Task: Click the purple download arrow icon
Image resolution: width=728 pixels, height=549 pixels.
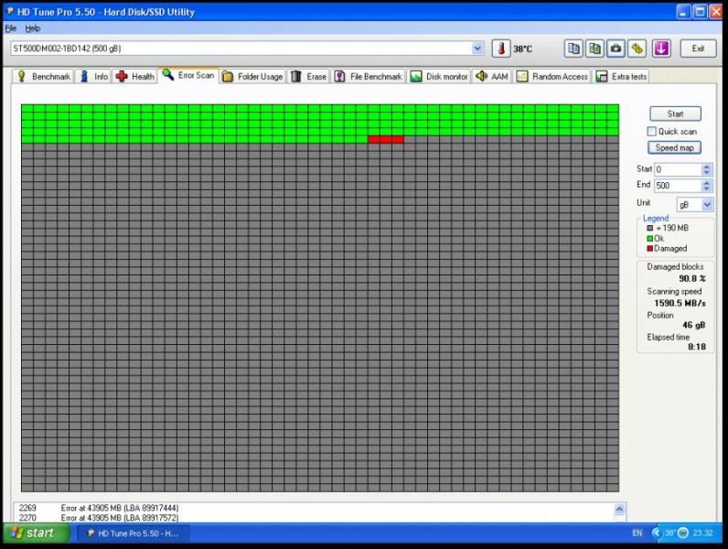Action: (661, 48)
